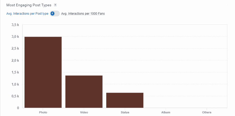The height and width of the screenshot is (116, 235).
Task: Select Avg. Interactions per Post type
Action: [27, 14]
